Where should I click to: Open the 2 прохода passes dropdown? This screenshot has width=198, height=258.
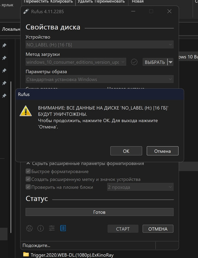tap(140, 187)
